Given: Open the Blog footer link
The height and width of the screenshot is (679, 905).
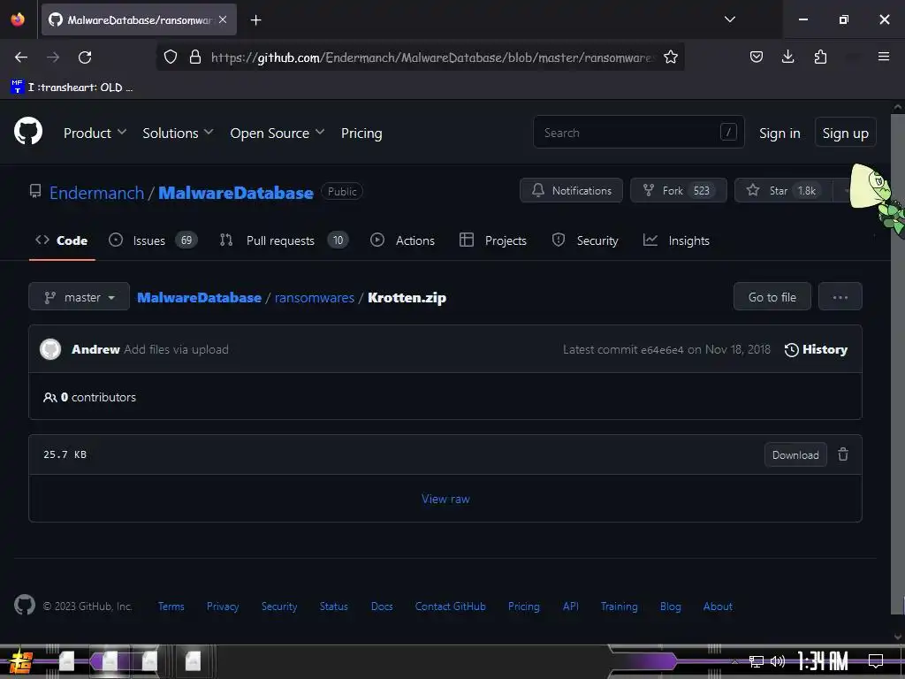Looking at the screenshot, I should pos(670,607).
